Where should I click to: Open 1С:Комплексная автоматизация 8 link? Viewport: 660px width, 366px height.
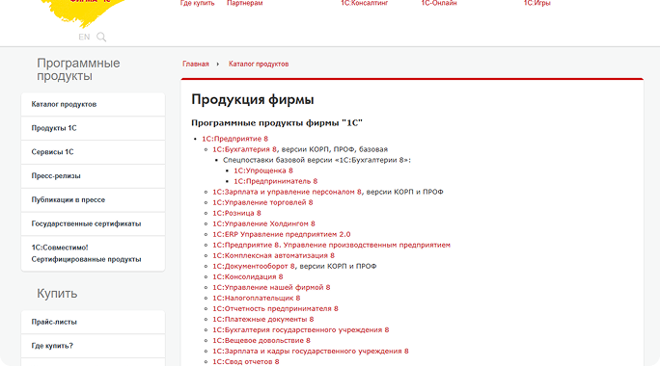point(274,255)
